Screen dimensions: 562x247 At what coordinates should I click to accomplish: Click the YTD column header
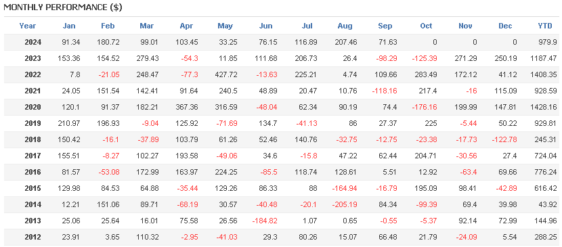click(544, 26)
